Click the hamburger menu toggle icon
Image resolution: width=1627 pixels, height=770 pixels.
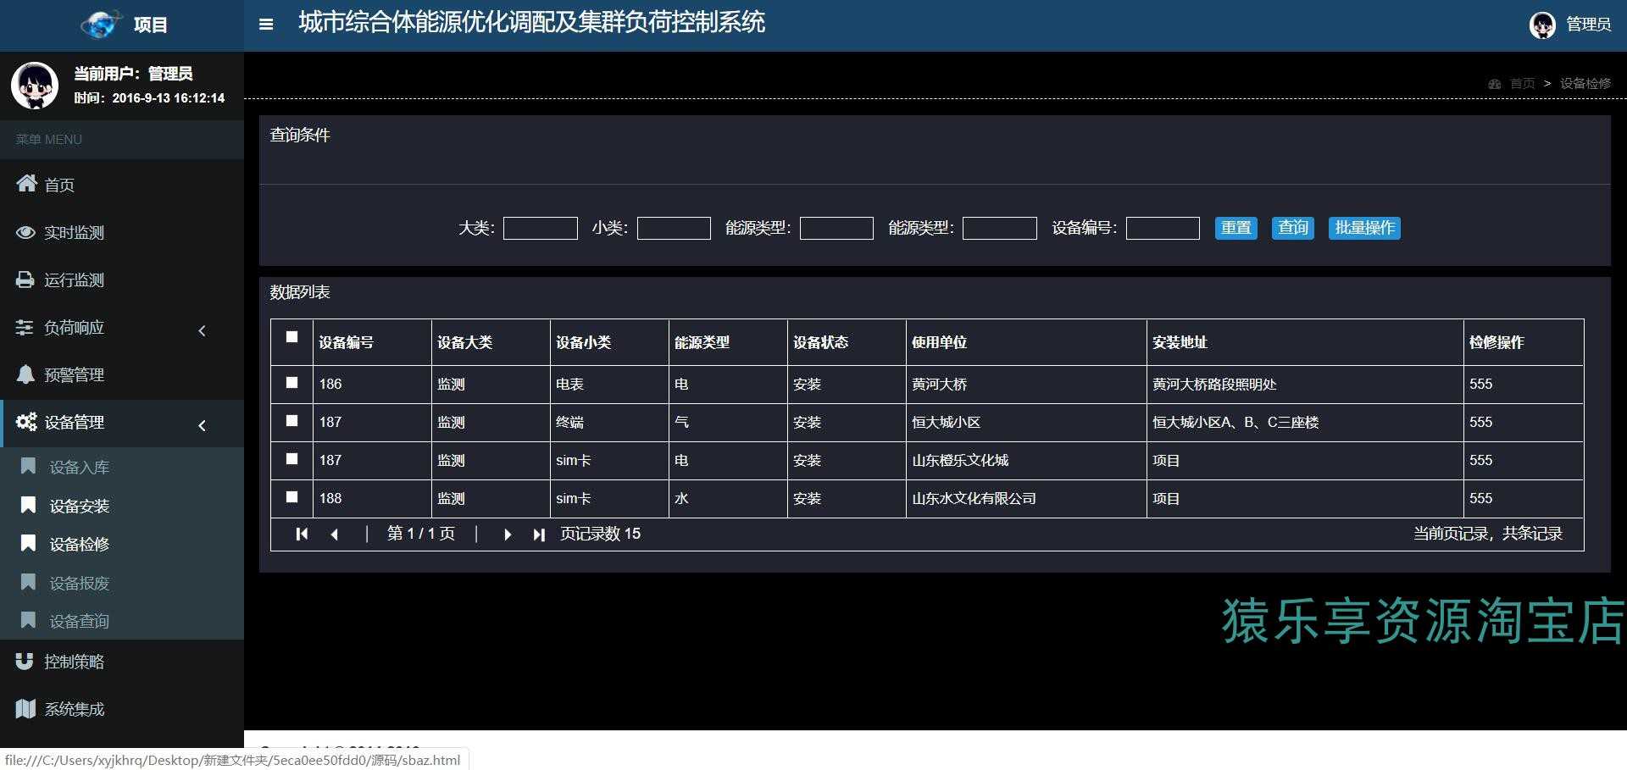(x=266, y=25)
